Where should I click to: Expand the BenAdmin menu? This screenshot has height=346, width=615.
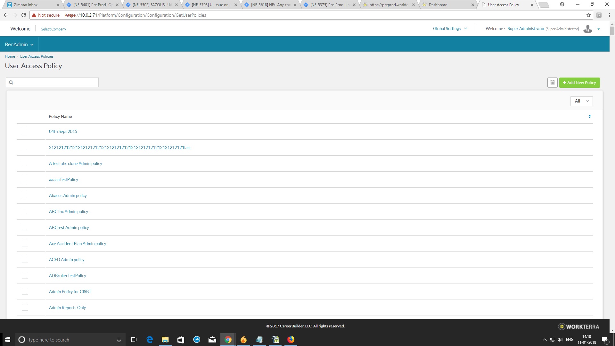[19, 45]
